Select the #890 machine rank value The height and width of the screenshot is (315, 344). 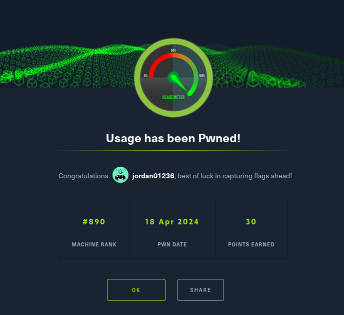94,222
